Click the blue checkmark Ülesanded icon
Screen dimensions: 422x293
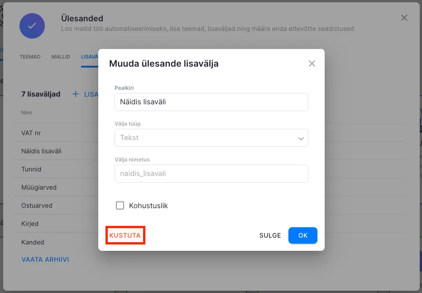(32, 25)
